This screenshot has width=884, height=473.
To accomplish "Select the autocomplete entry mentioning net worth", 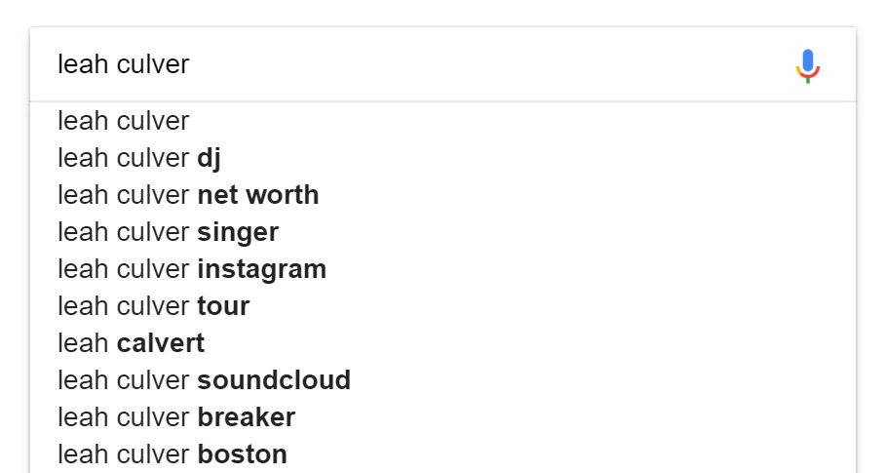I will (x=188, y=195).
